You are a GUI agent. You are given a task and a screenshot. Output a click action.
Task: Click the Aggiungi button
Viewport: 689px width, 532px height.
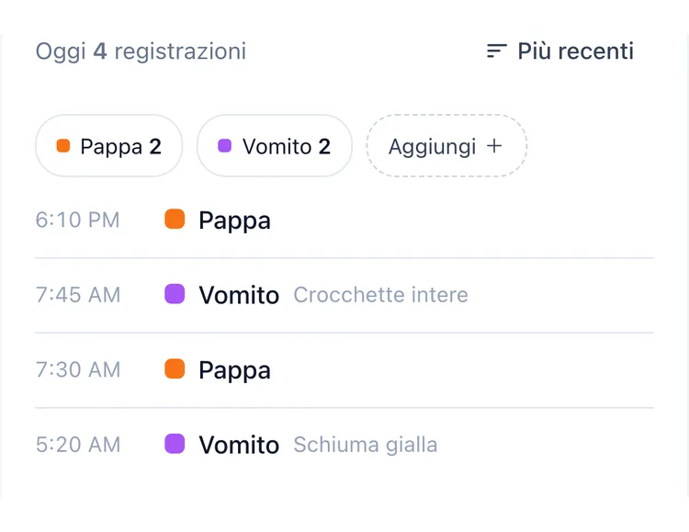(x=446, y=145)
